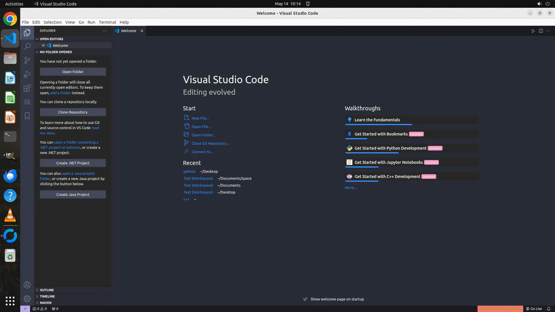Open the Manage gear icon
Screen dimensions: 555x312
(27, 299)
